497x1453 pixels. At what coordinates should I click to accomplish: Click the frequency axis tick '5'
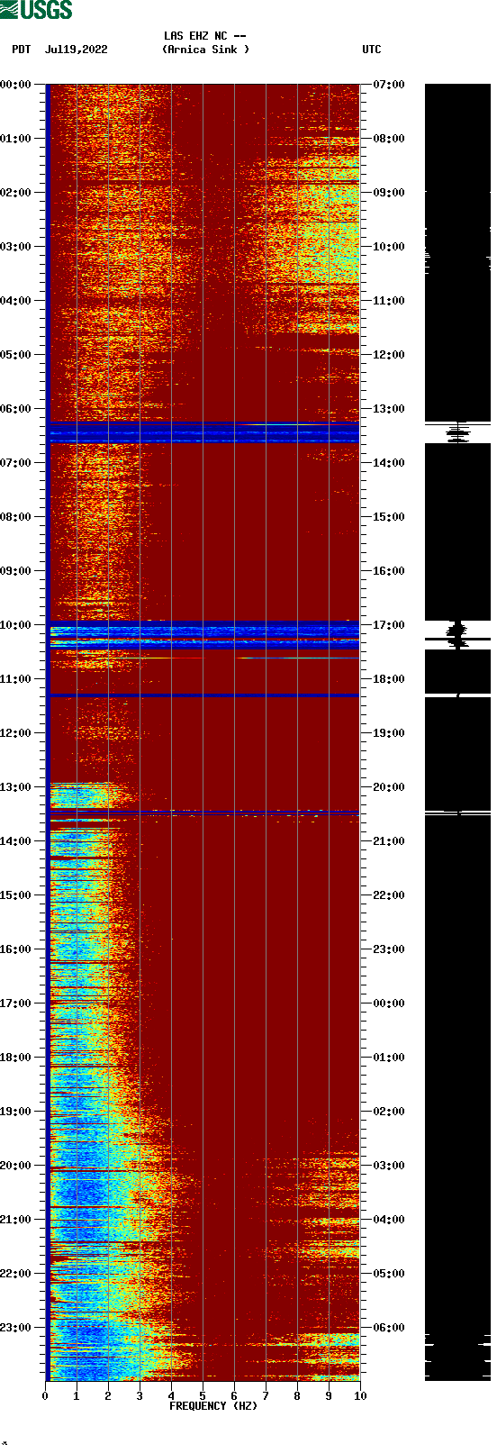coord(203,1396)
